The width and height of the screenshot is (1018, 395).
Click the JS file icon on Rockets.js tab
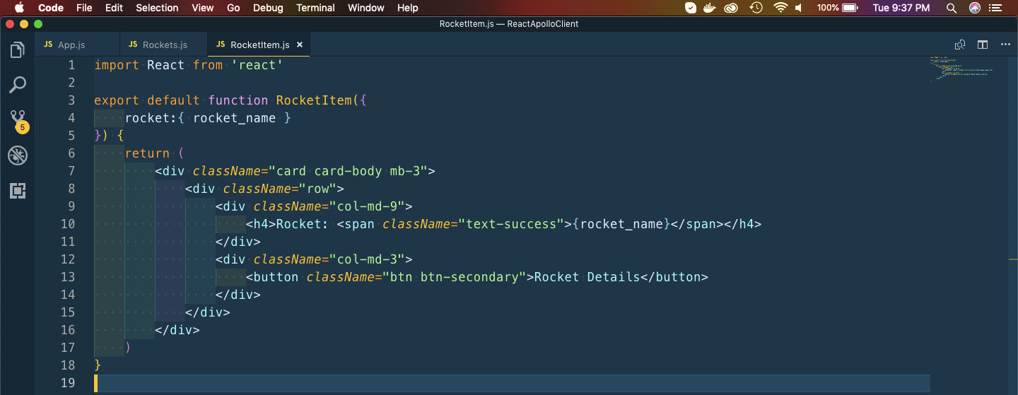[133, 45]
